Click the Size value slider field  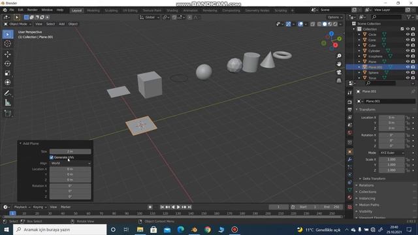point(71,151)
